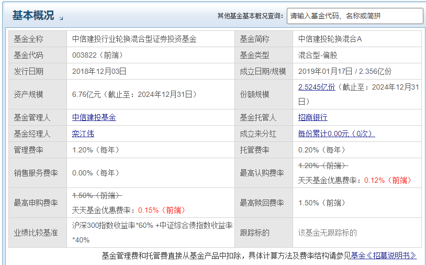Click the 份额规模 label cell
Image resolution: width=426 pixels, height=265 pixels.
(264, 94)
